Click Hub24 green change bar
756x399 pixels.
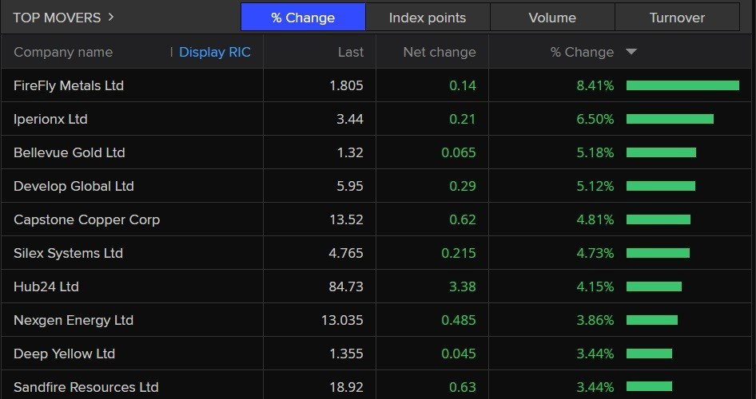pyautogui.click(x=654, y=286)
